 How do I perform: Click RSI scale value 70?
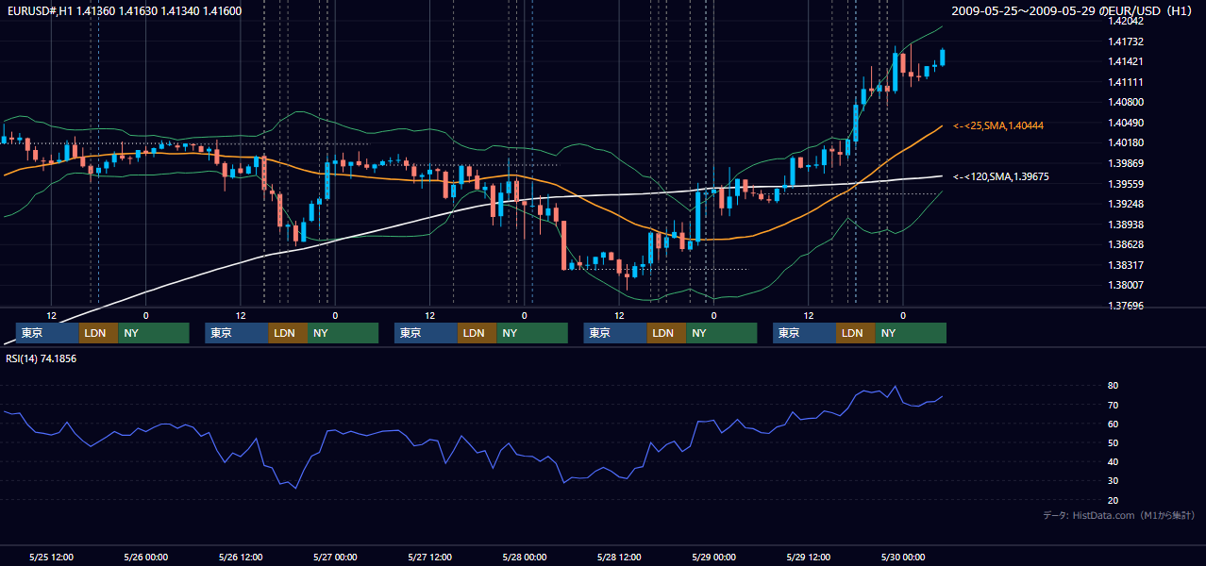click(1114, 405)
